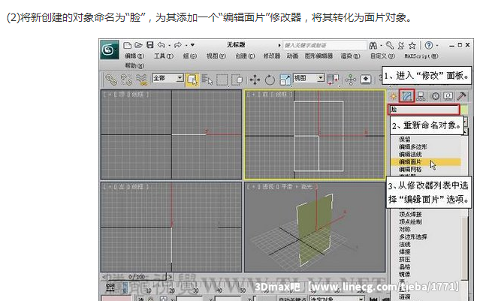Redo the action with Redo arrow

tap(178, 45)
